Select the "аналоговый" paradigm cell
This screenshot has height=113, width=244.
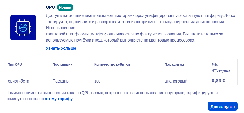(176, 81)
